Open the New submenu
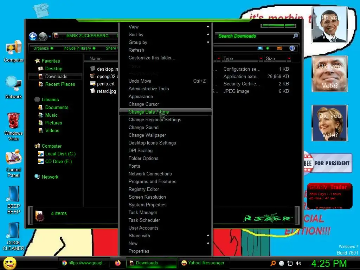The image size is (360, 270). pos(165,243)
